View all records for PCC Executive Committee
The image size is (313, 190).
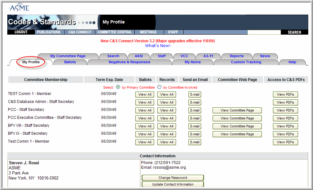pyautogui.click(x=167, y=118)
